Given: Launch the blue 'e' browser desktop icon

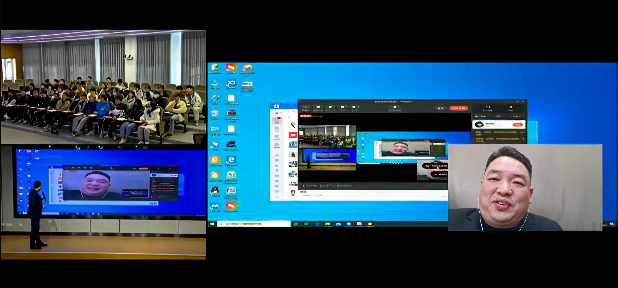Looking at the screenshot, I should point(231,160).
